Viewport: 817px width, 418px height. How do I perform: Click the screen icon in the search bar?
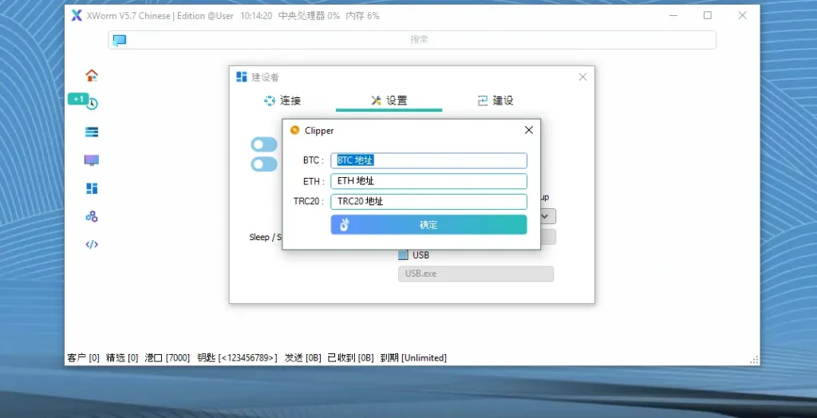pyautogui.click(x=120, y=40)
